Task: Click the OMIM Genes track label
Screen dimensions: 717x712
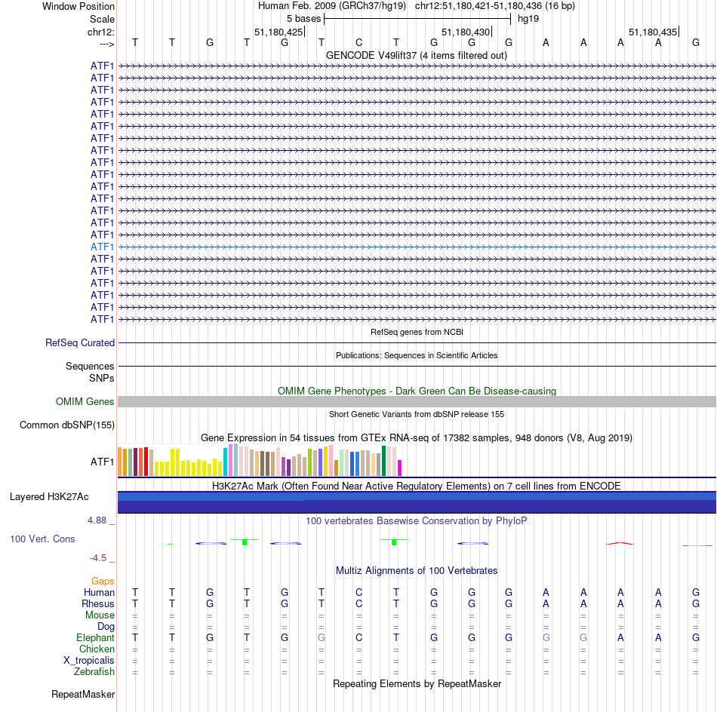Action: 85,402
